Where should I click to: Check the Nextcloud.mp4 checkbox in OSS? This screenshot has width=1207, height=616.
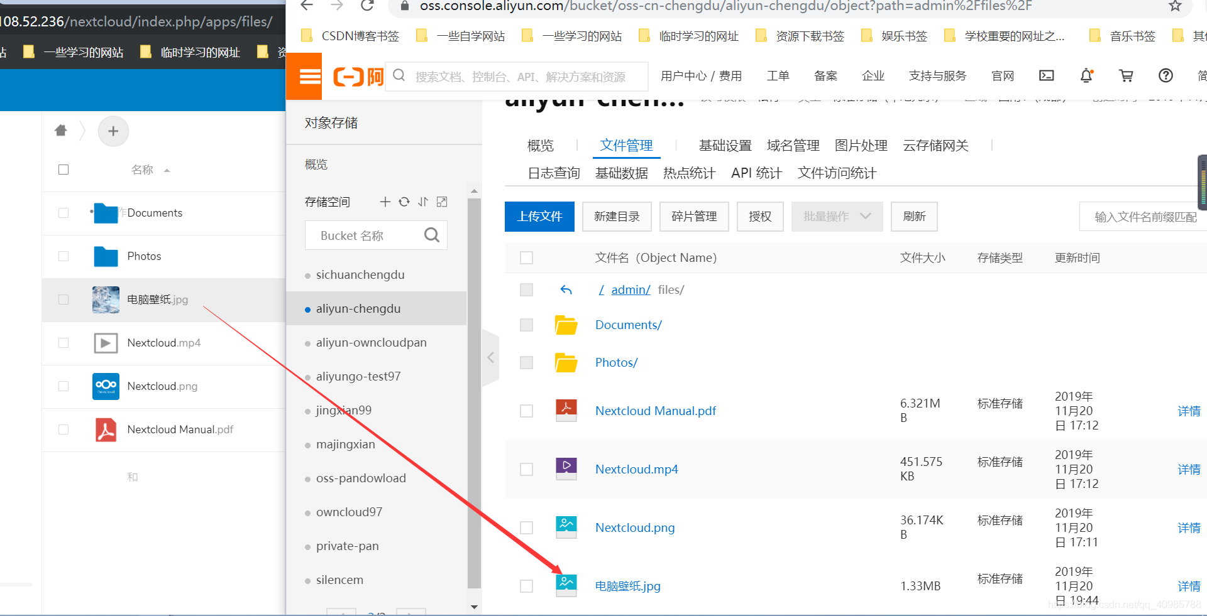coord(527,469)
